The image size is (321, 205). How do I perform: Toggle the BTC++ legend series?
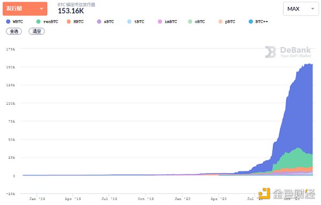pyautogui.click(x=258, y=21)
